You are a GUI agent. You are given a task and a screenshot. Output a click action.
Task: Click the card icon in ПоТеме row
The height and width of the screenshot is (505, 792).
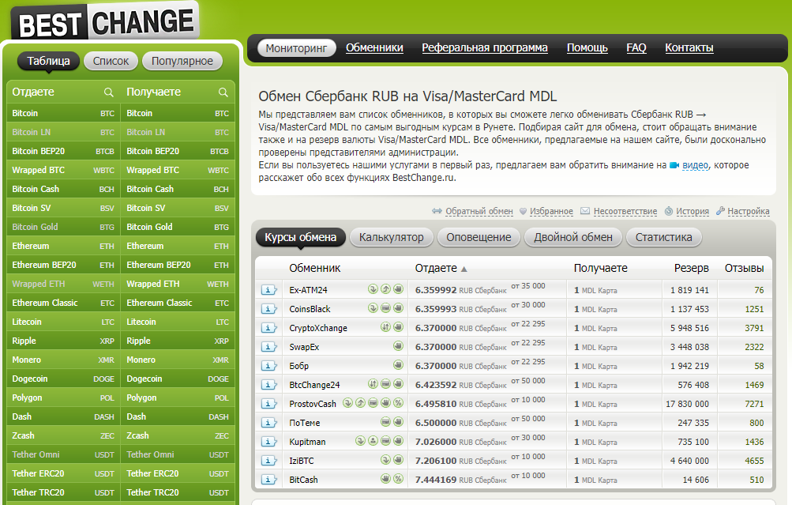pos(385,421)
